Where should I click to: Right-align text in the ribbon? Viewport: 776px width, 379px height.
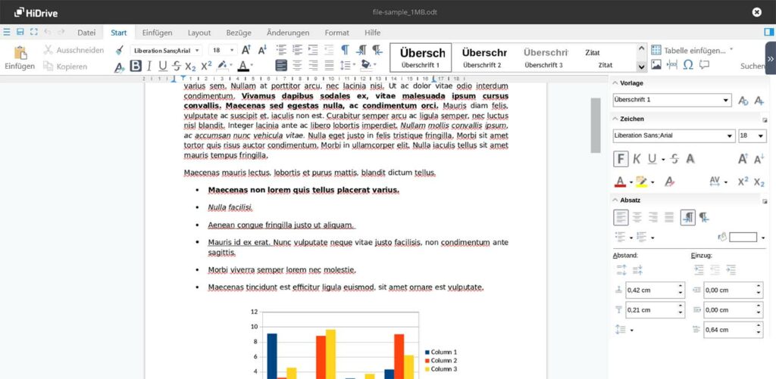(x=313, y=65)
